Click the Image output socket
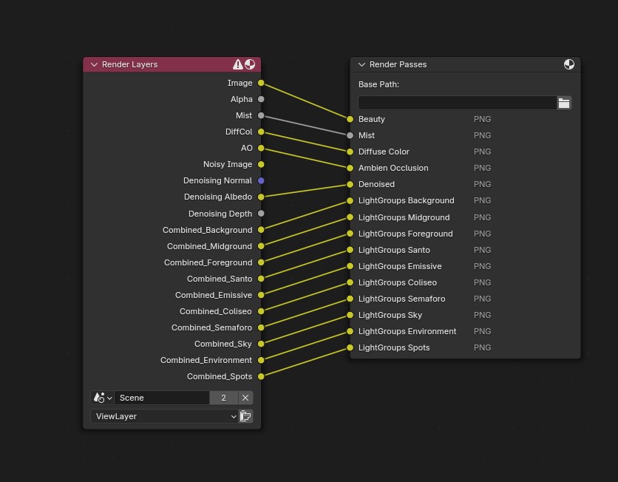The width and height of the screenshot is (618, 482). click(261, 83)
